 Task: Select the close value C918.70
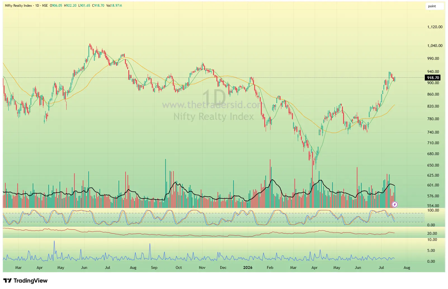pyautogui.click(x=98, y=6)
